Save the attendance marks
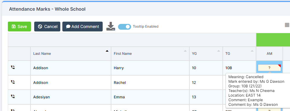The height and width of the screenshot is (111, 290). point(19,27)
